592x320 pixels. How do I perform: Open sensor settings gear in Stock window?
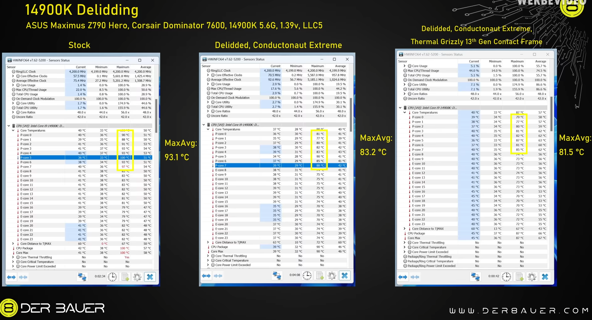(x=137, y=277)
